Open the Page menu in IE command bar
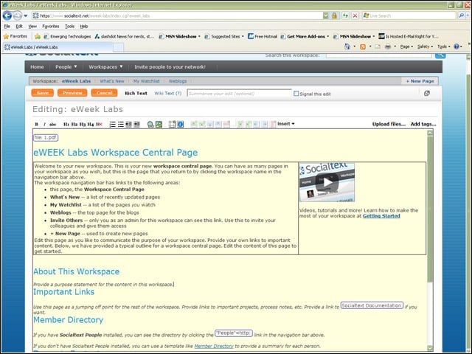The image size is (472, 354). pyautogui.click(x=406, y=46)
